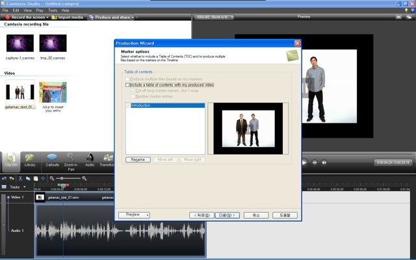Image resolution: width=416 pixels, height=260 pixels.
Task: Open the Audio tool
Action: (90, 160)
